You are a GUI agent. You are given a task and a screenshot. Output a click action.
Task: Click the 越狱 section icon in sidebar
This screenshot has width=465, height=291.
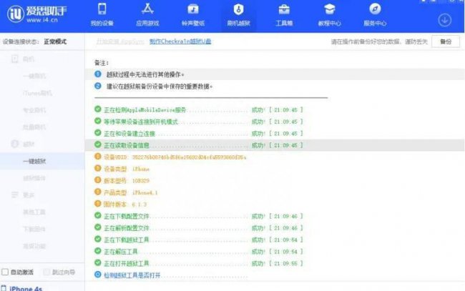[x=15, y=144]
